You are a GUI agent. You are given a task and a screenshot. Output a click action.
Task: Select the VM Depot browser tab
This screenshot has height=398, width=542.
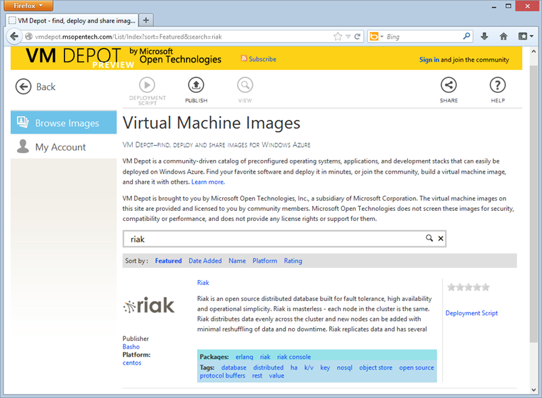coord(72,21)
